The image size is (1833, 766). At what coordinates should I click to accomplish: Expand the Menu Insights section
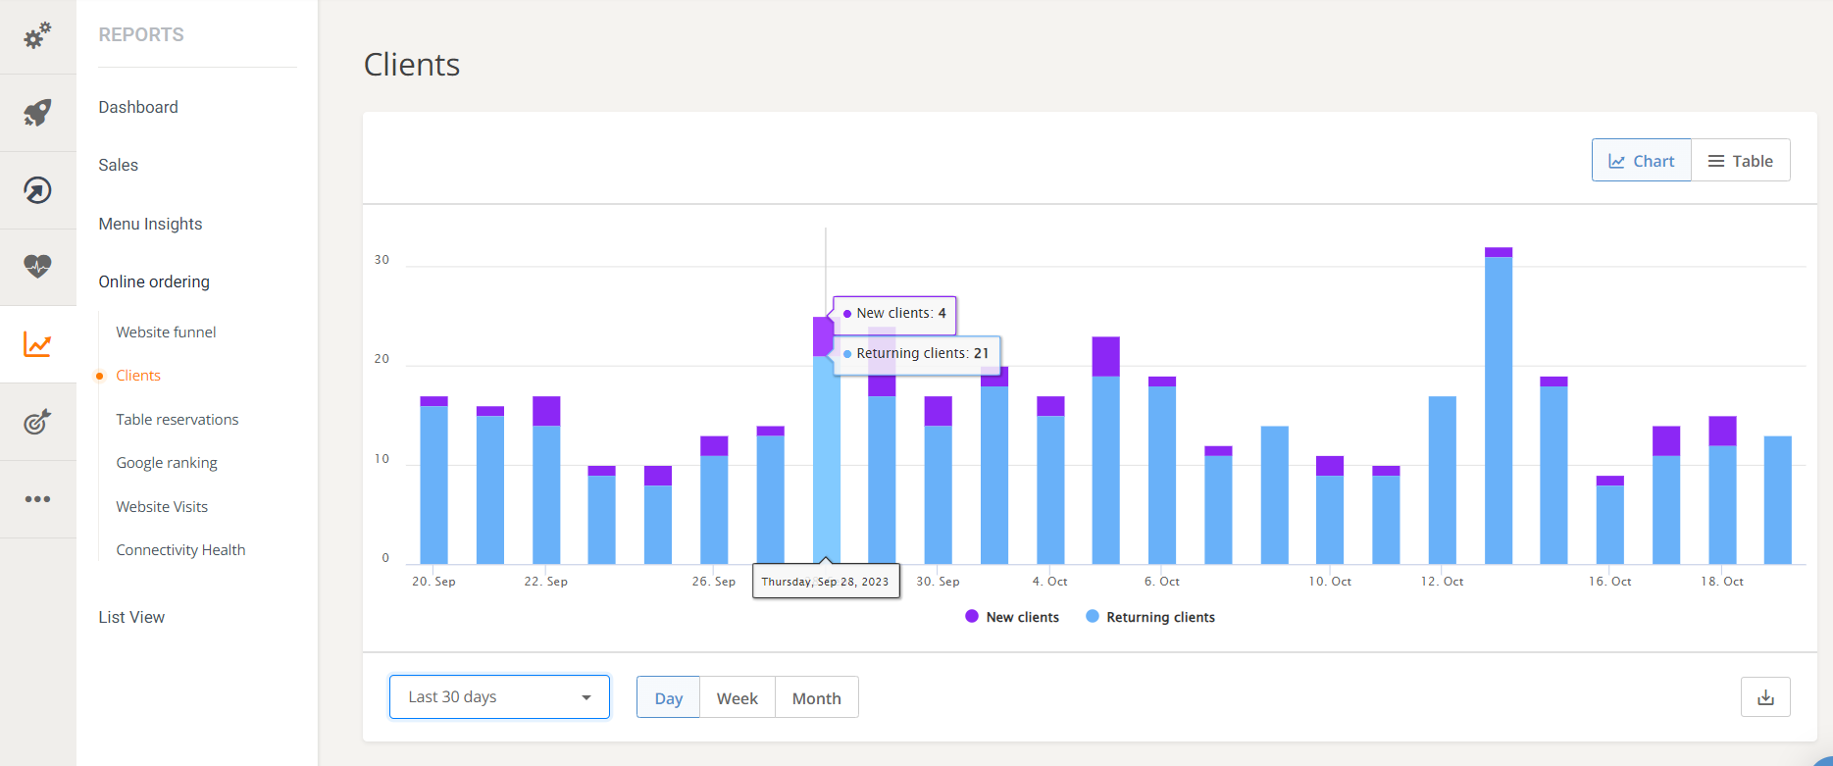pyautogui.click(x=150, y=224)
